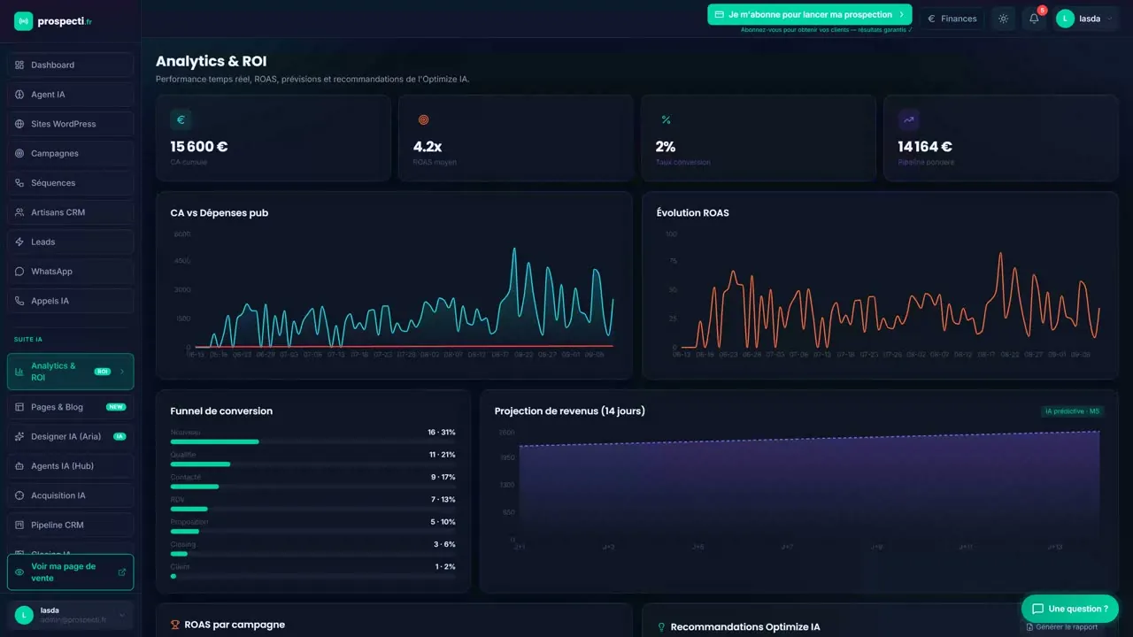The height and width of the screenshot is (637, 1133).
Task: Open Séquences menu entry
Action: point(71,183)
